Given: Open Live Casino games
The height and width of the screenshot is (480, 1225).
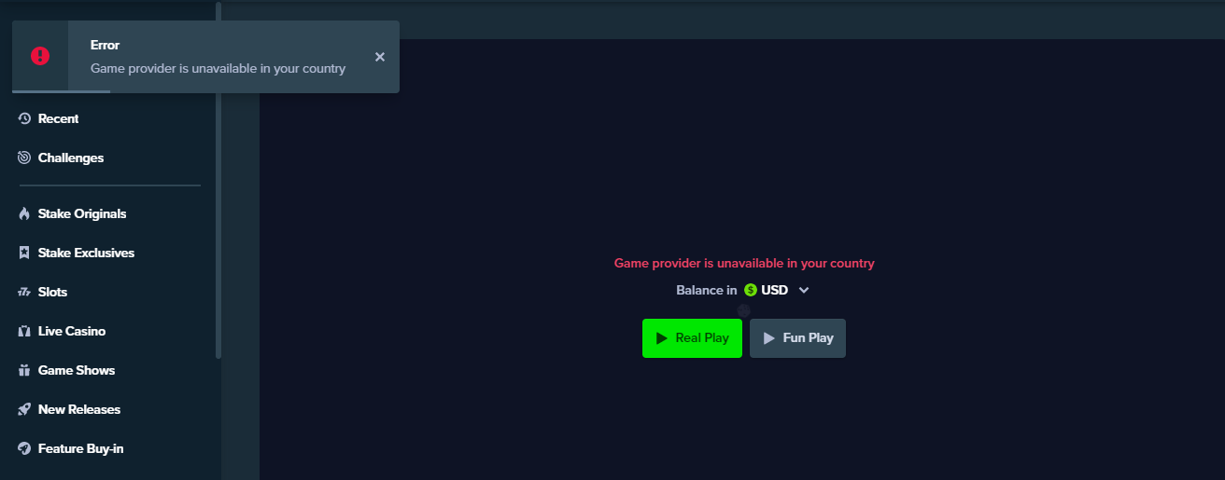Looking at the screenshot, I should pyautogui.click(x=72, y=331).
